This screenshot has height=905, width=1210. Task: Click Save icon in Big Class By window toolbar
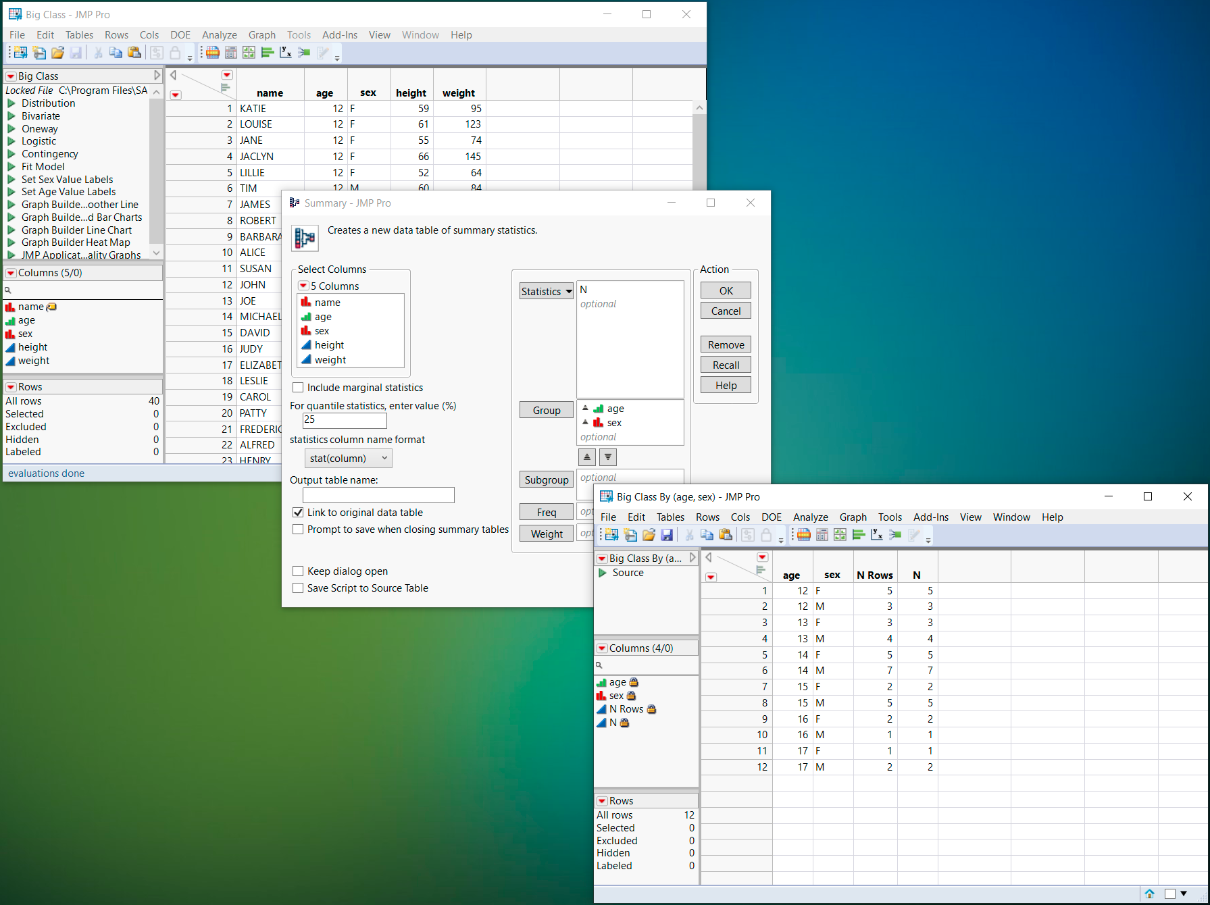(667, 535)
